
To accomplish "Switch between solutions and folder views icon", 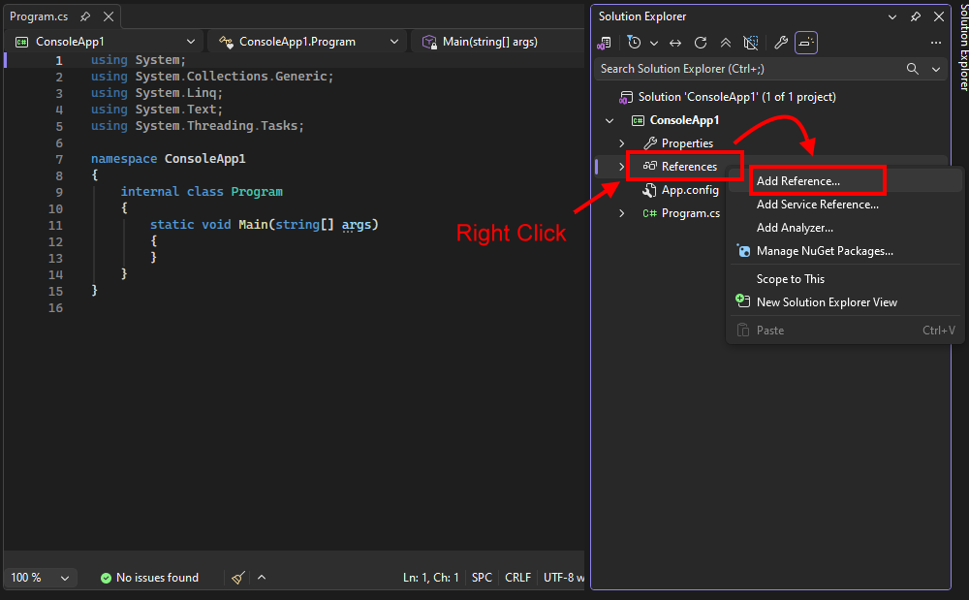I will (x=604, y=43).
